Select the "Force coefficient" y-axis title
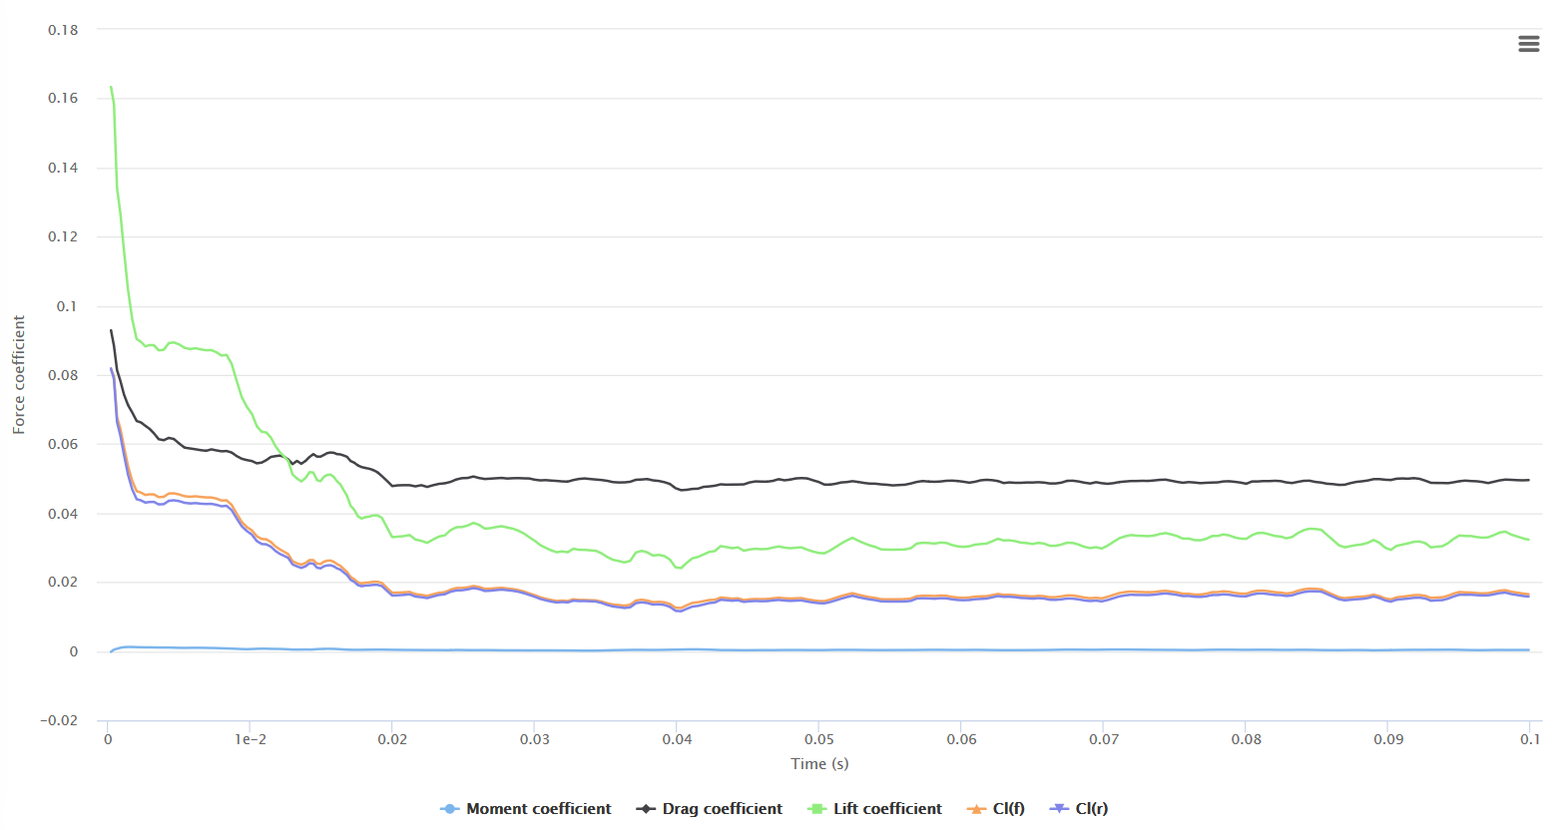This screenshot has height=830, width=1556. (x=19, y=375)
